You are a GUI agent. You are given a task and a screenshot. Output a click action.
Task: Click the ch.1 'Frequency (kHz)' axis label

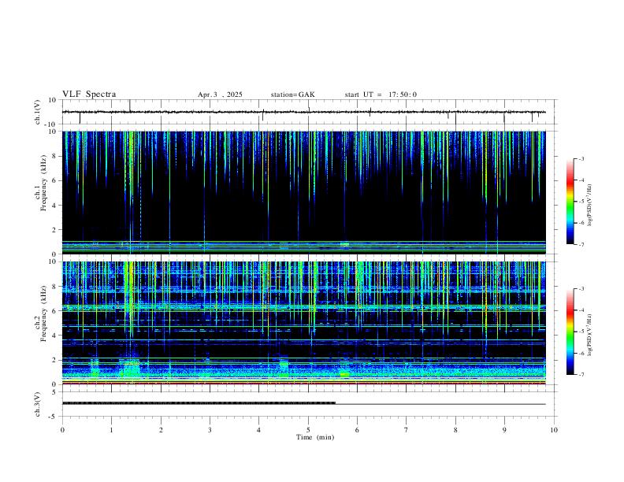[43, 183]
